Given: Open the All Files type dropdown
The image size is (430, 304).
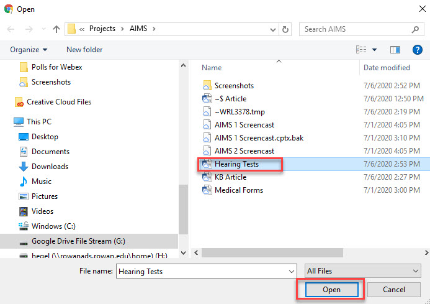Looking at the screenshot, I should (362, 271).
